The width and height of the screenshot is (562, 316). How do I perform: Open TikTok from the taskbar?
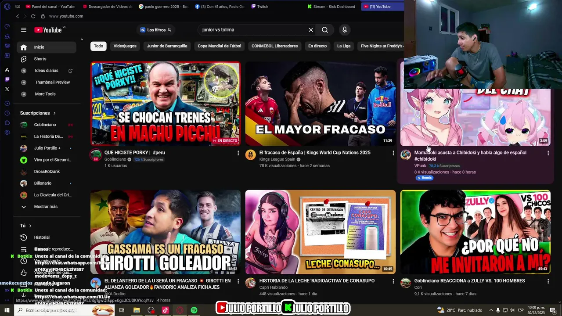[x=165, y=310]
